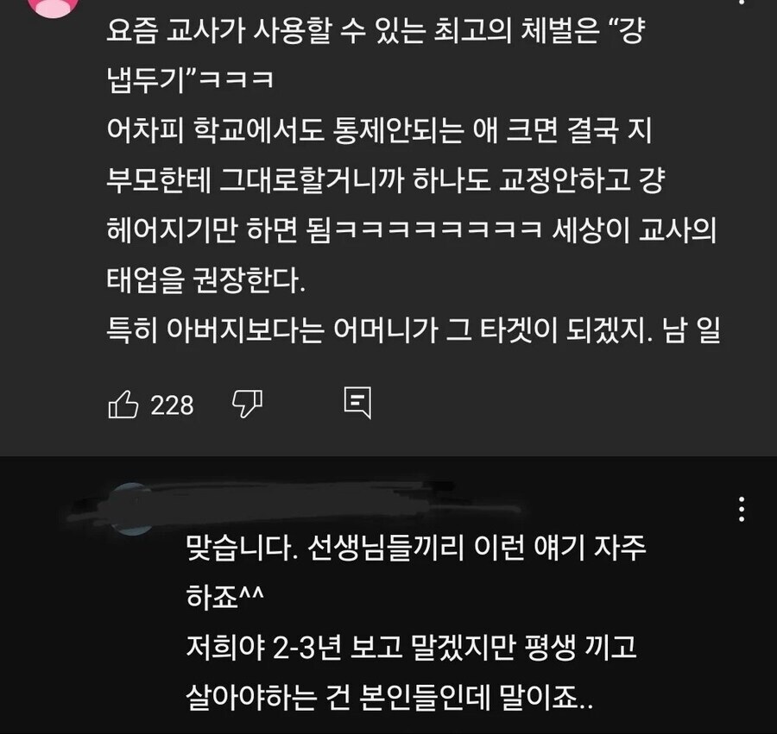The width and height of the screenshot is (777, 734).
Task: Click the reply line '저희야 2-3년 보고 말겠지만'
Action: coord(411,647)
